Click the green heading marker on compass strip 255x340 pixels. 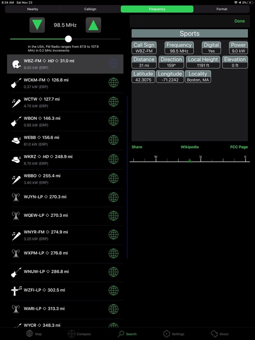pyautogui.click(x=190, y=161)
